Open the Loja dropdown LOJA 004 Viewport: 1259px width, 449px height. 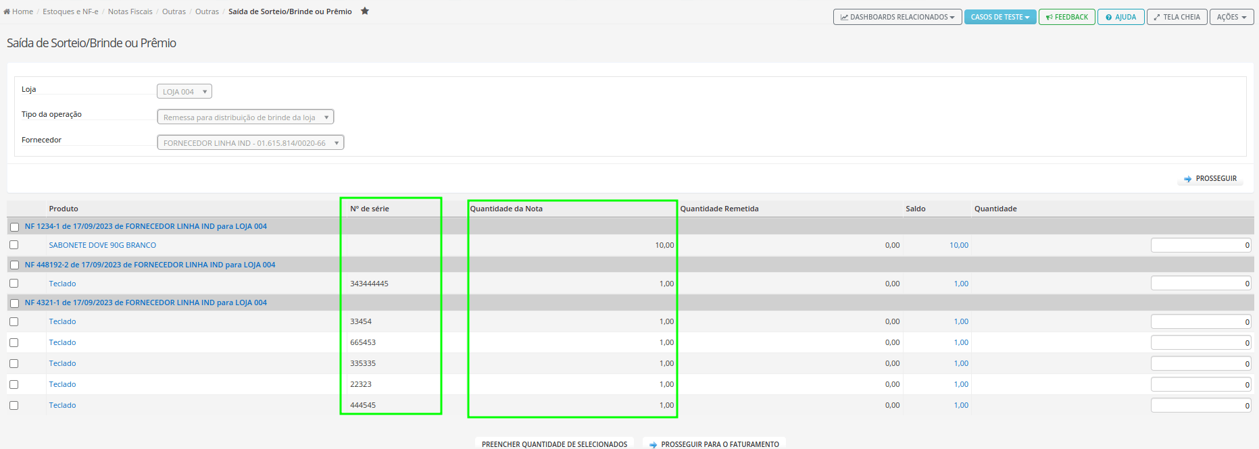(184, 91)
